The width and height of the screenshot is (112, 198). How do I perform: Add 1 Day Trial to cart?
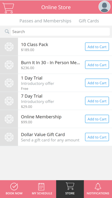click(x=97, y=83)
